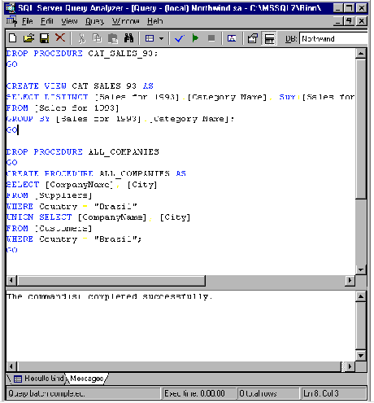The image size is (374, 403).
Task: Click the Query Analyzer title bar icon
Action: 11,7
